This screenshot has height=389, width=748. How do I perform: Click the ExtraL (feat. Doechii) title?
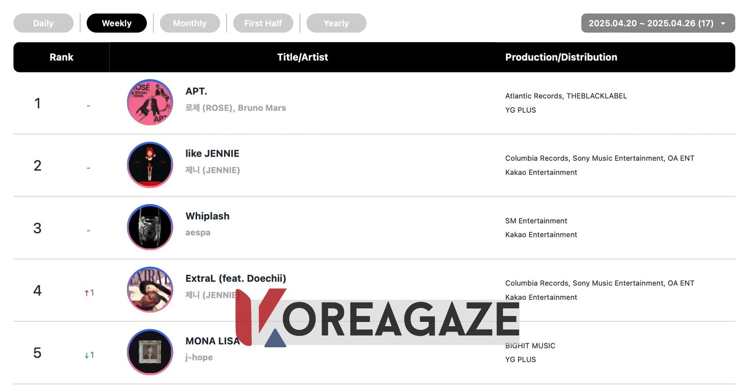tap(236, 278)
